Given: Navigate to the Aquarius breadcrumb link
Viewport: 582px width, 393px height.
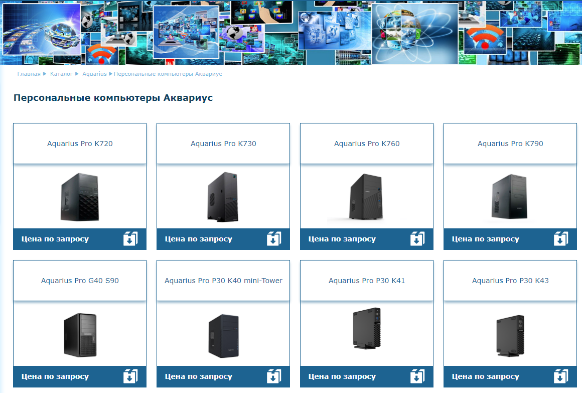Looking at the screenshot, I should pyautogui.click(x=94, y=74).
